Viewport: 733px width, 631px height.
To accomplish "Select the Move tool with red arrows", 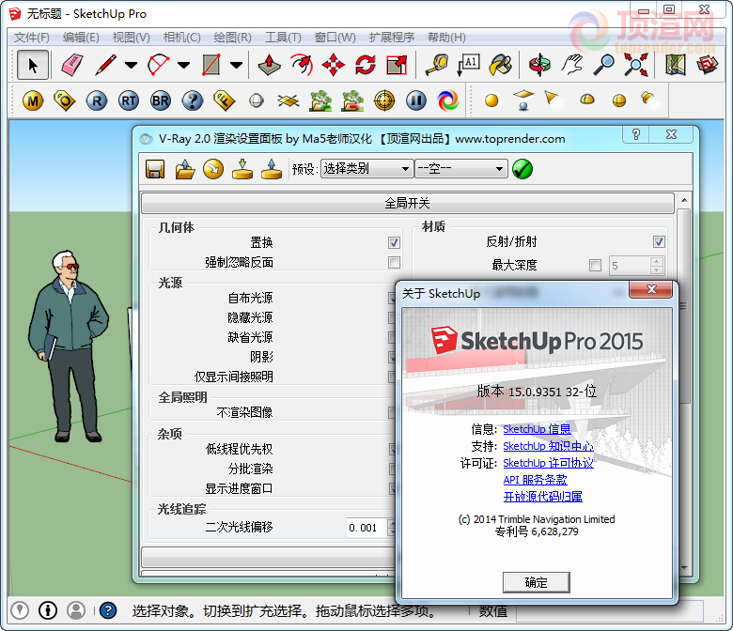I will pyautogui.click(x=334, y=65).
